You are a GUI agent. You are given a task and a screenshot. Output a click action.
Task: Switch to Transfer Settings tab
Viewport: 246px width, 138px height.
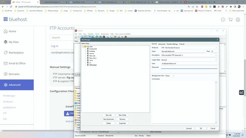pyautogui.click(x=172, y=44)
